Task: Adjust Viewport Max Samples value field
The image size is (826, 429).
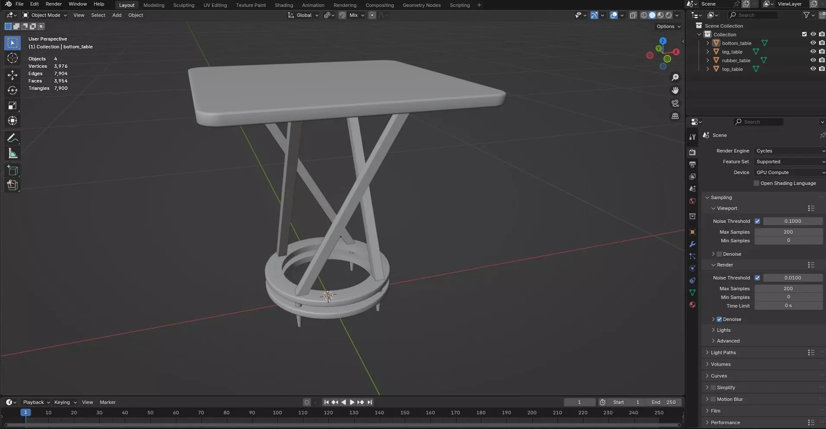Action: coord(788,232)
